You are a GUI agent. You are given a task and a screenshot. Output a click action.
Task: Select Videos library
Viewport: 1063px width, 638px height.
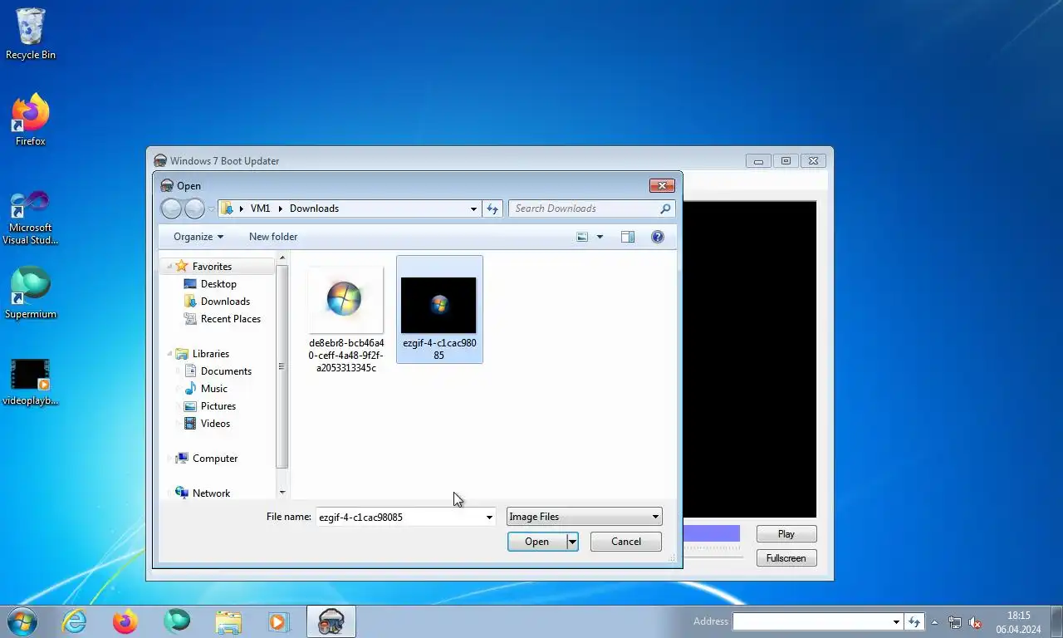[215, 424]
